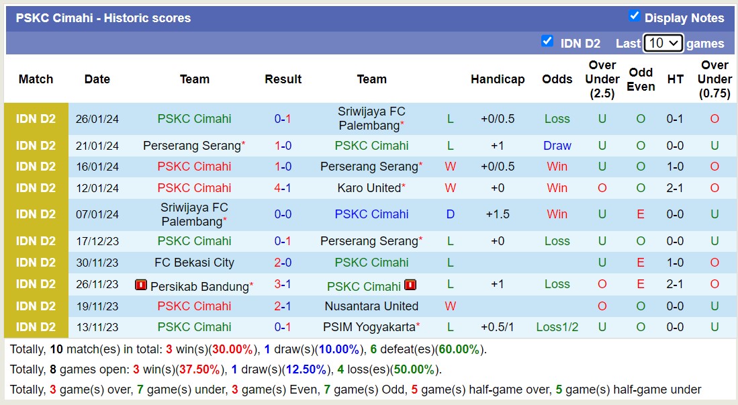Click the blue Draw odds entry
Viewport: 738px width, 405px height.
(x=557, y=145)
